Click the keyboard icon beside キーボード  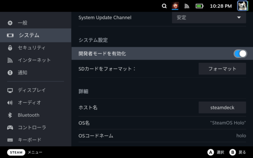pos(10,140)
